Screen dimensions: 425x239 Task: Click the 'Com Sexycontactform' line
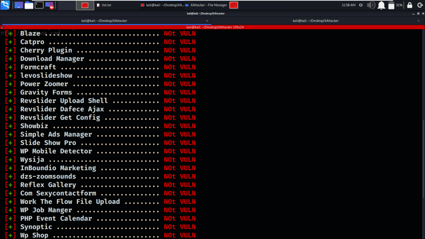click(100, 193)
